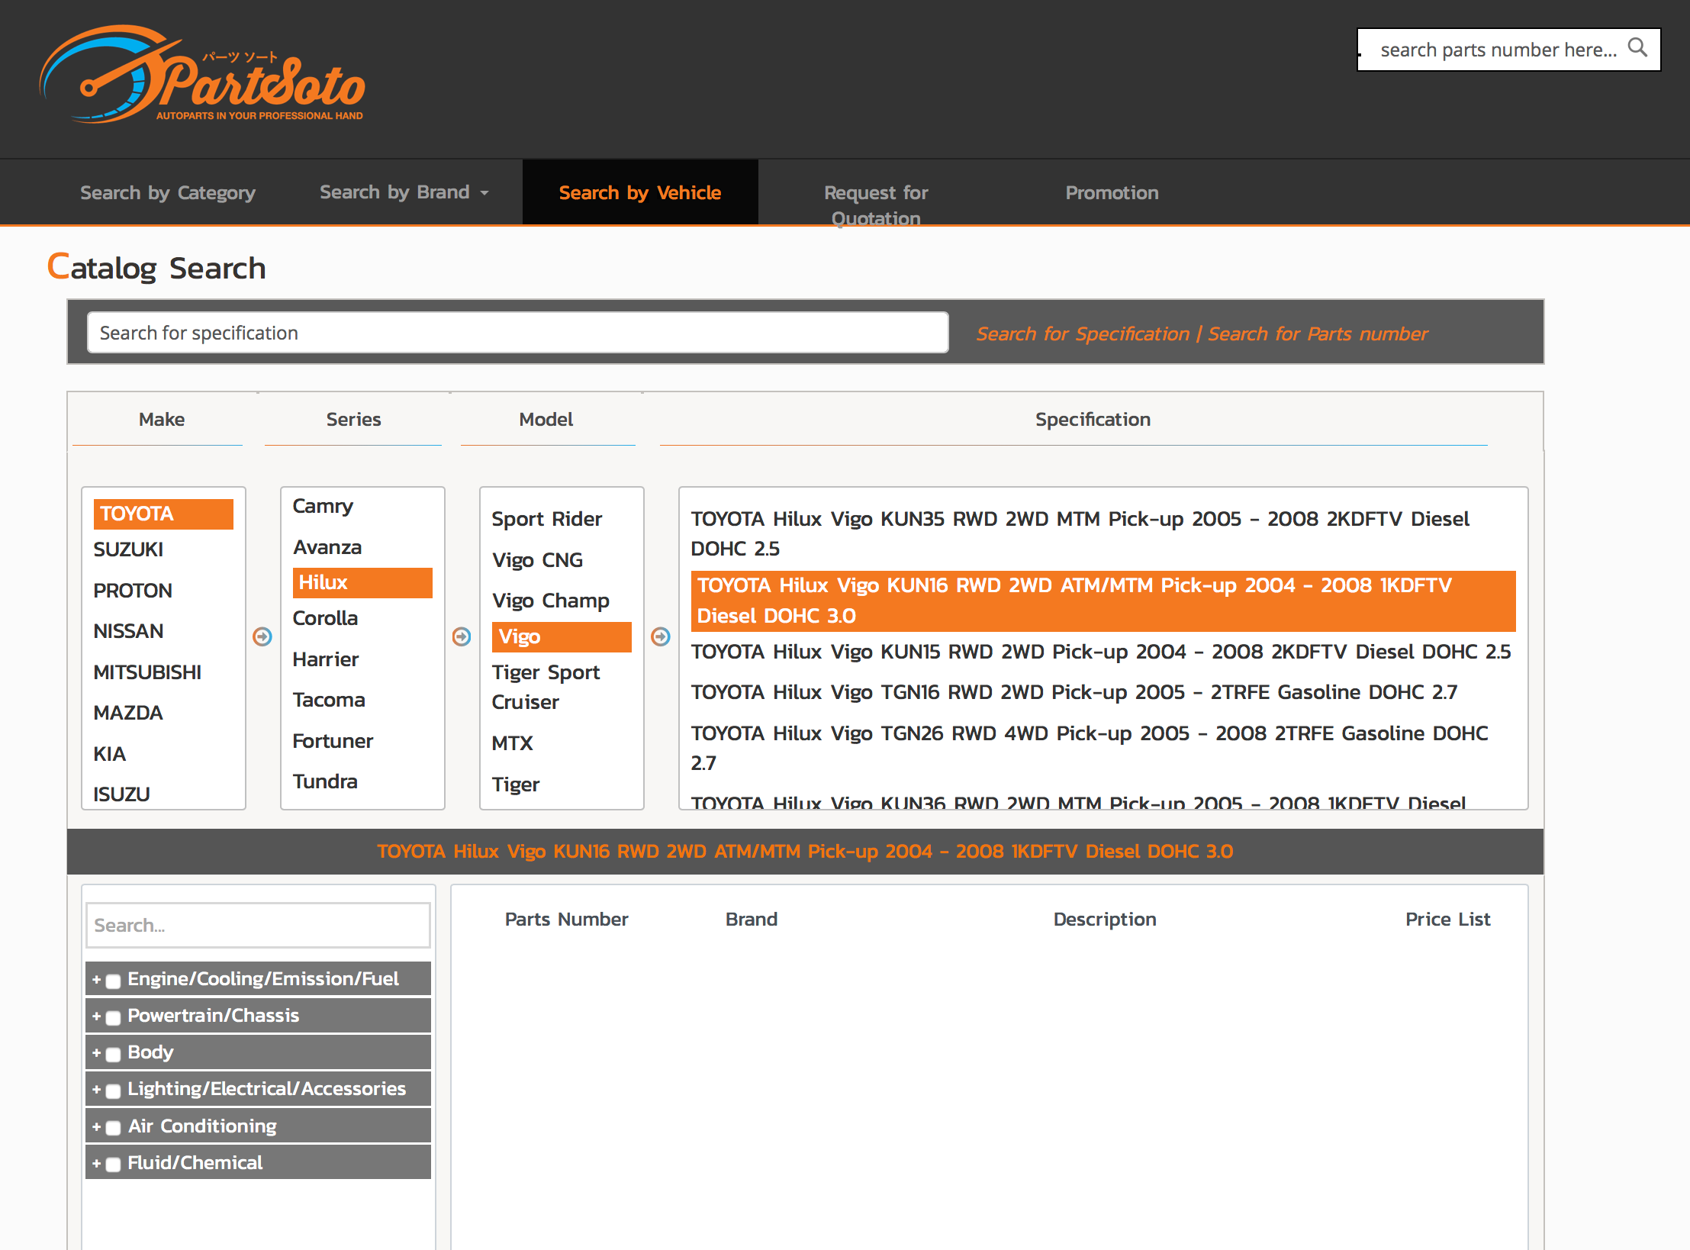
Task: Select KUN16 1KDFTV Diesel 3.0 specification
Action: pos(1103,601)
